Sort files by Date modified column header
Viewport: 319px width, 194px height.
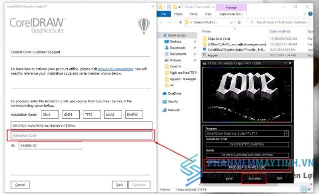[x=280, y=31]
